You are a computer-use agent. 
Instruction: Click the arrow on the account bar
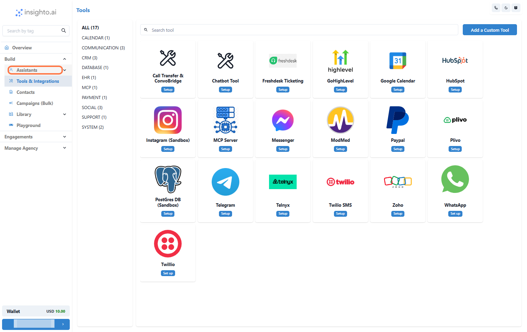63,324
